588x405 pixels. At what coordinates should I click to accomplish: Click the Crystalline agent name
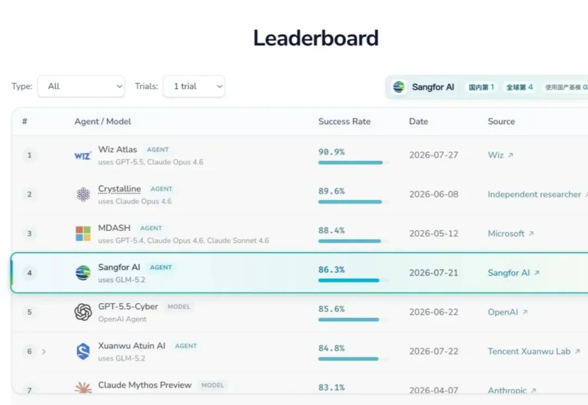point(120,189)
